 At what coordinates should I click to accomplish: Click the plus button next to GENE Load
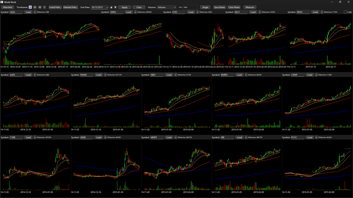tap(105, 137)
